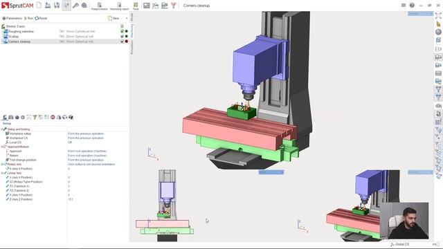The image size is (443, 249).
Task: Click the open/import project icon in the top toolbar
Action: coord(48,5)
